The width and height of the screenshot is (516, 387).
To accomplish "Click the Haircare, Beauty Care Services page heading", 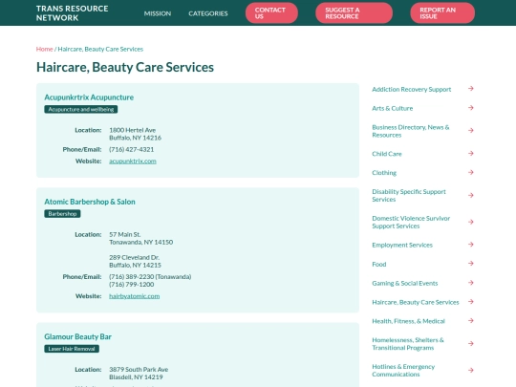I will [x=125, y=67].
